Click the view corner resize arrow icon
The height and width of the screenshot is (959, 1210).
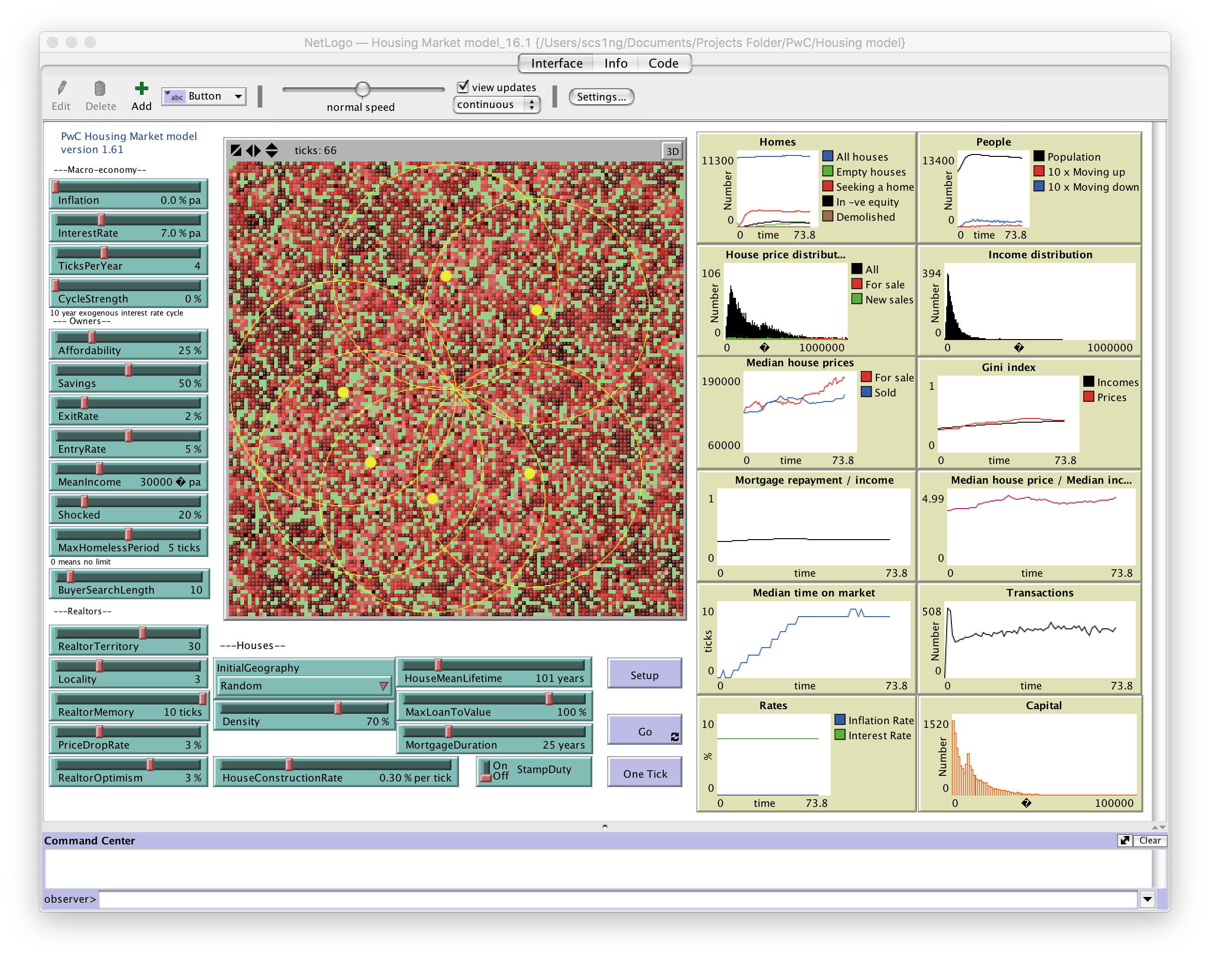click(x=236, y=150)
